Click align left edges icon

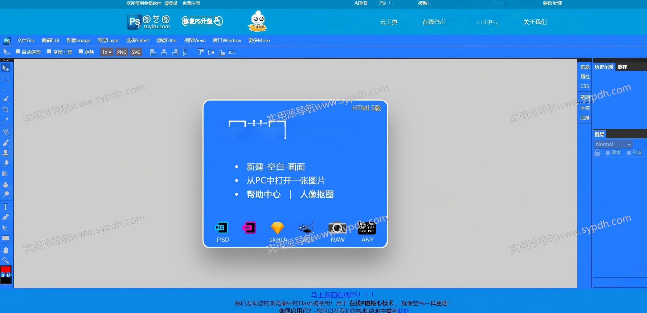[x=153, y=52]
